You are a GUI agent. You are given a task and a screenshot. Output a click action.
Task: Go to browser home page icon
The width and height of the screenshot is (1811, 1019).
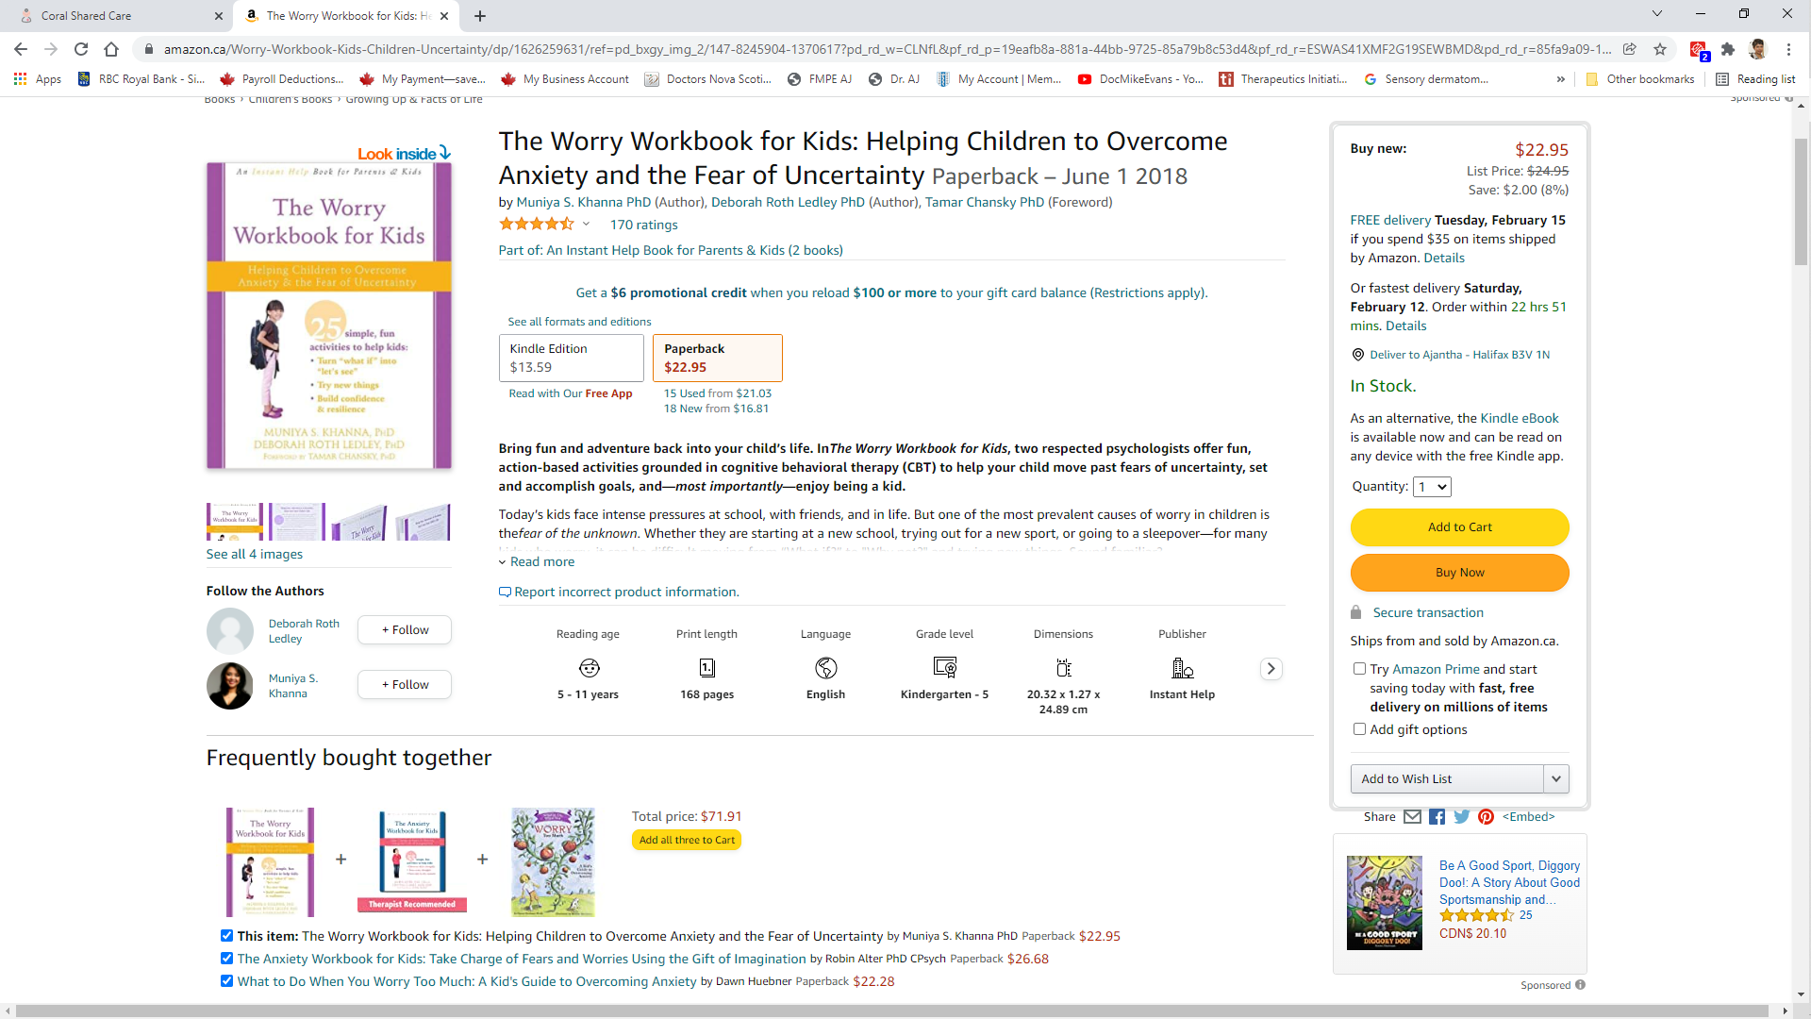point(111,49)
